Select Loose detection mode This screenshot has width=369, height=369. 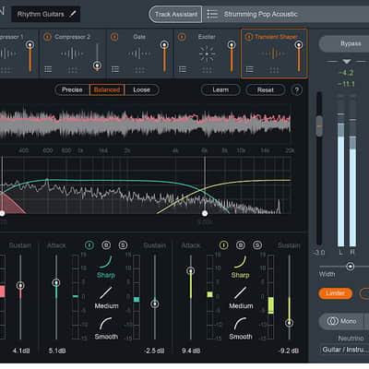pos(142,89)
